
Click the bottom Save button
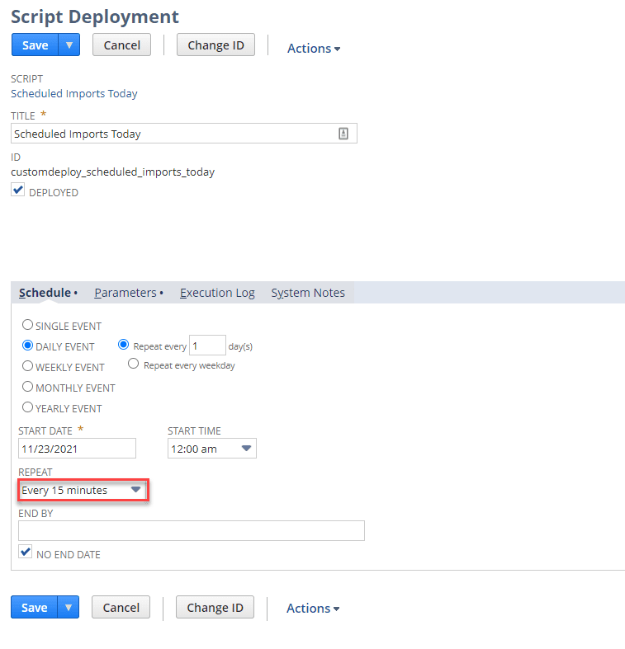(x=35, y=607)
